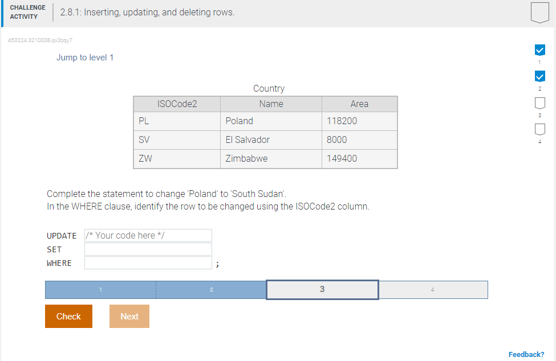Viewport: 556px width, 361px height.
Task: Click the 149400 area cell
Action: (360, 158)
